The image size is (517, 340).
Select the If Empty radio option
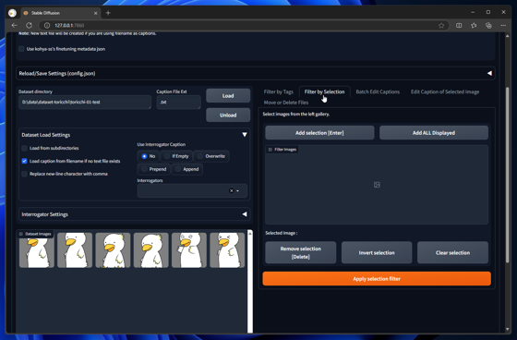[176, 156]
